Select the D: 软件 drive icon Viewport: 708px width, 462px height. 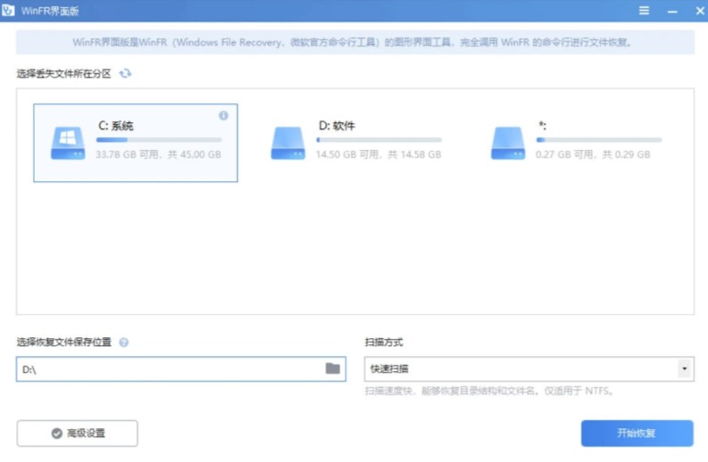pyautogui.click(x=288, y=143)
